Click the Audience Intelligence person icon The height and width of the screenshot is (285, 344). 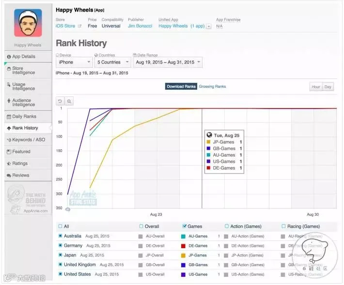9,101
